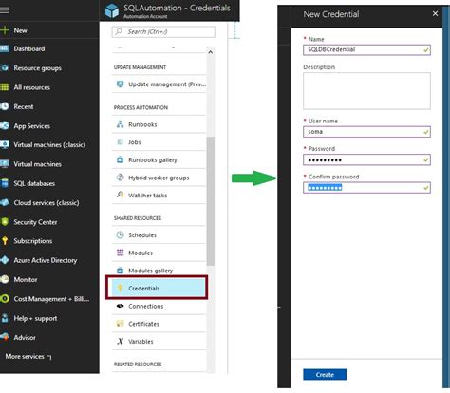Open the Advisor icon
The image size is (450, 393).
click(5, 337)
